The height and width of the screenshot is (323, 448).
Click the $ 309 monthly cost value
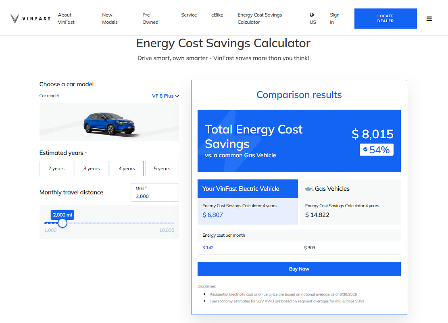[x=310, y=248]
